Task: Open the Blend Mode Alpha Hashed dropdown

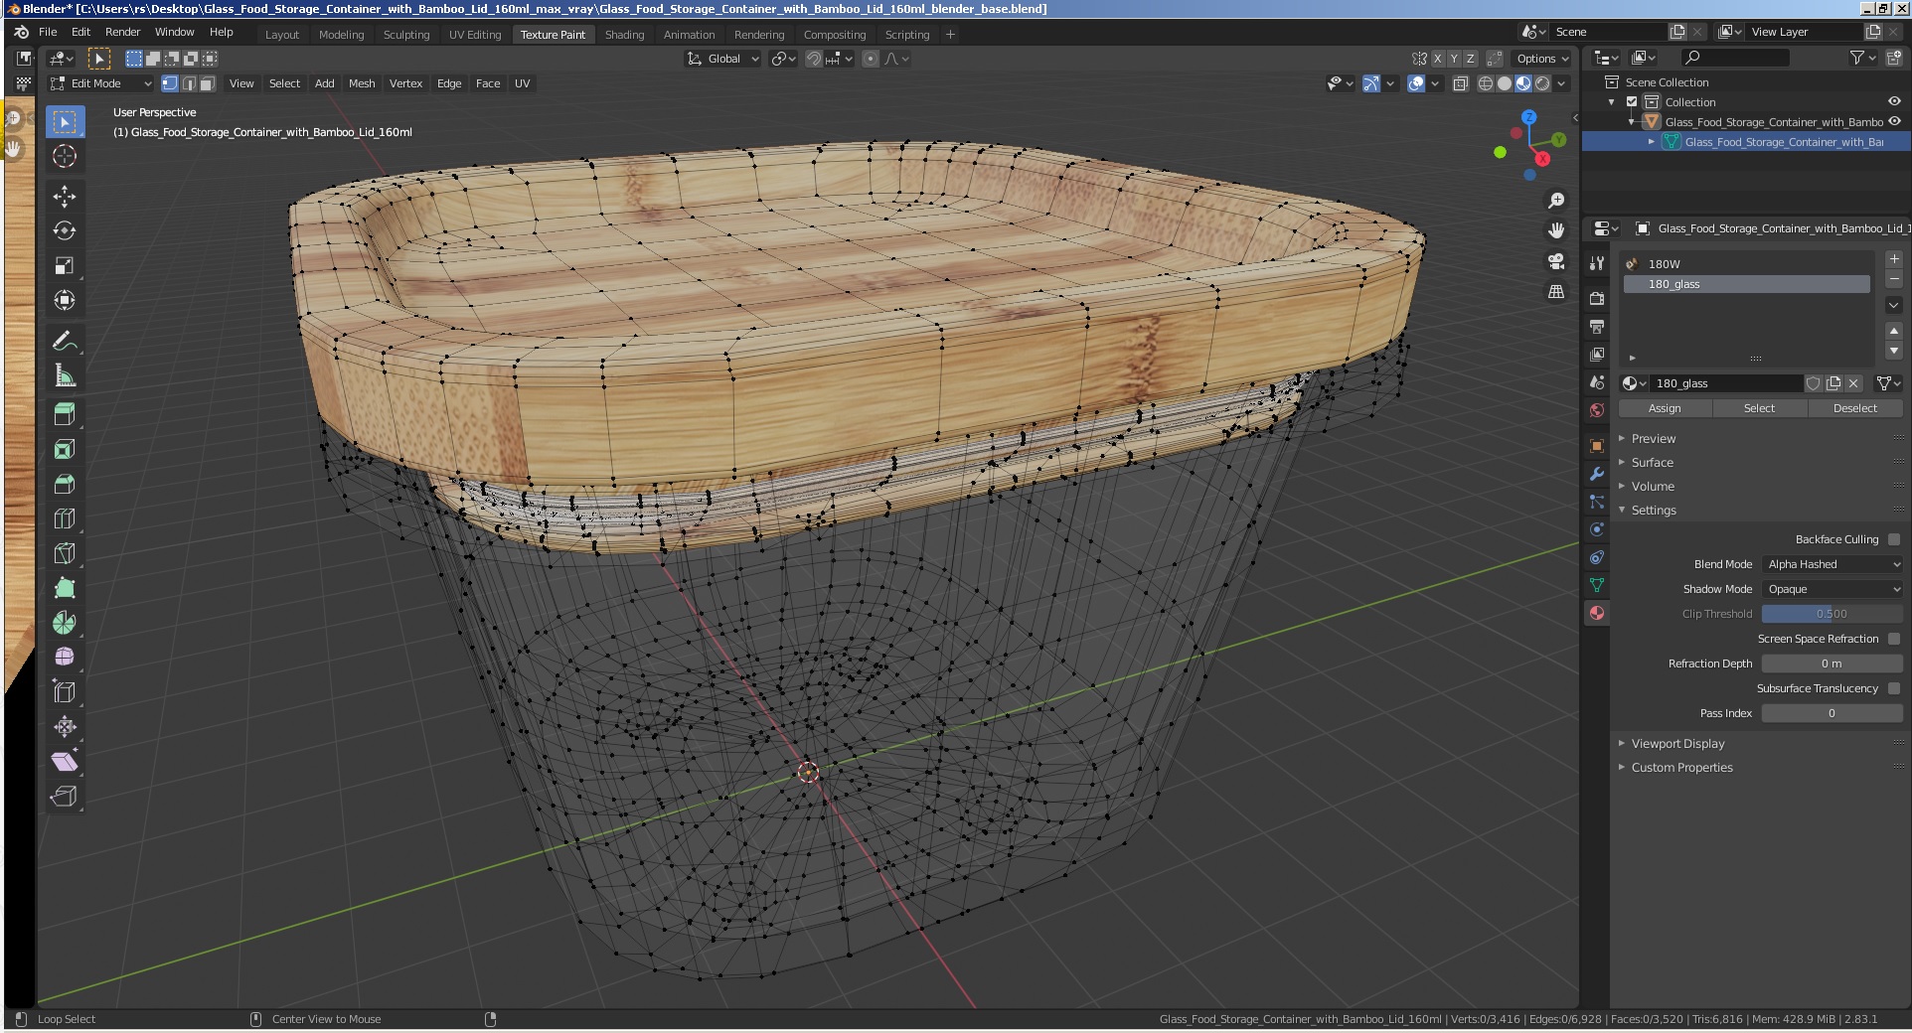Action: click(x=1832, y=564)
